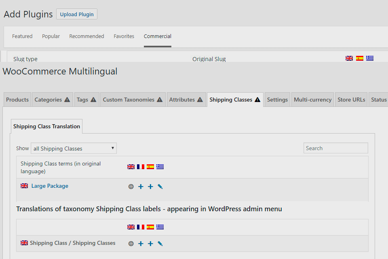
Task: Click Greek flag in taxonomy labels header row
Action: point(160,227)
